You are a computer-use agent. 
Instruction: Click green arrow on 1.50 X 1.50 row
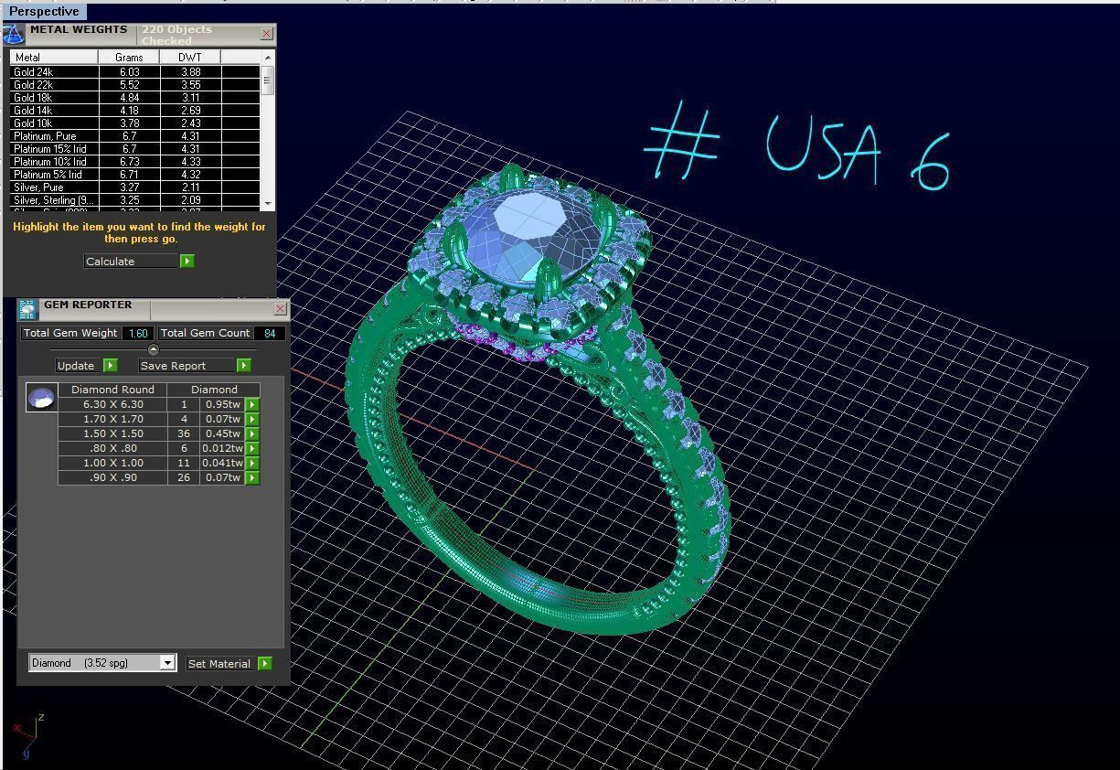pyautogui.click(x=252, y=433)
